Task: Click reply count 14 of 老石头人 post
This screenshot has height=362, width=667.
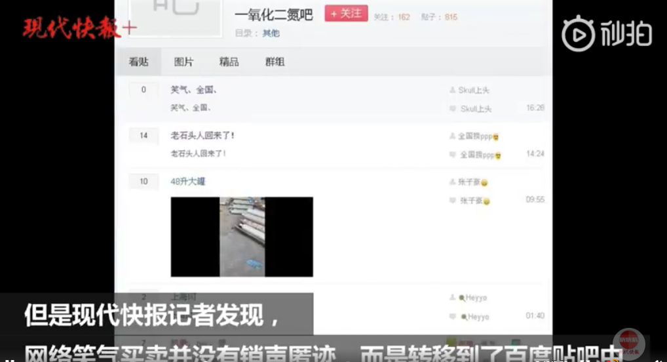Action: (x=143, y=136)
